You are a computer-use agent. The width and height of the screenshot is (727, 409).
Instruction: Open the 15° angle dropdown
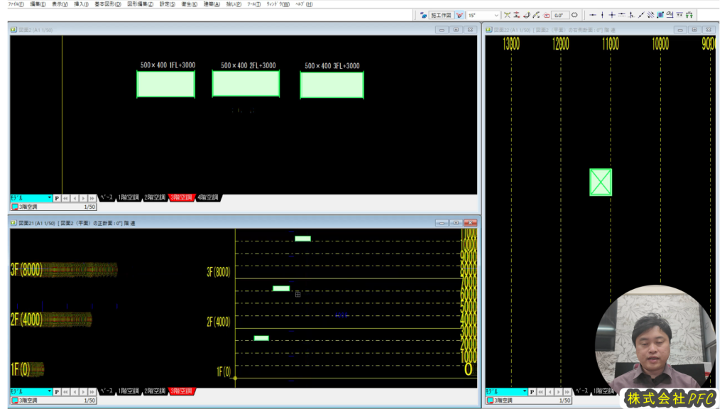pos(496,15)
